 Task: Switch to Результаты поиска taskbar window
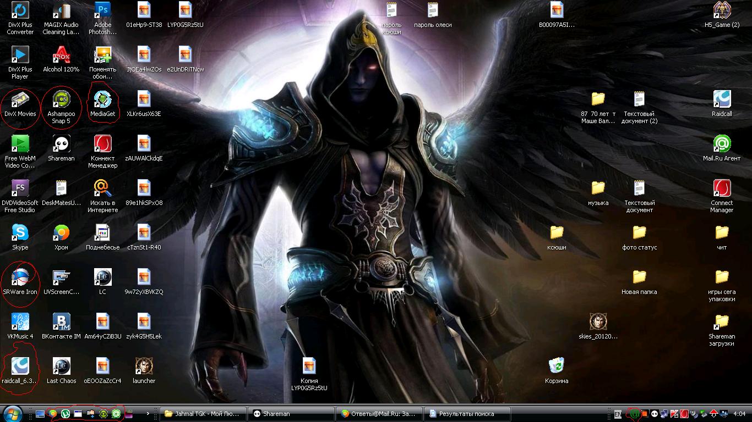(468, 414)
